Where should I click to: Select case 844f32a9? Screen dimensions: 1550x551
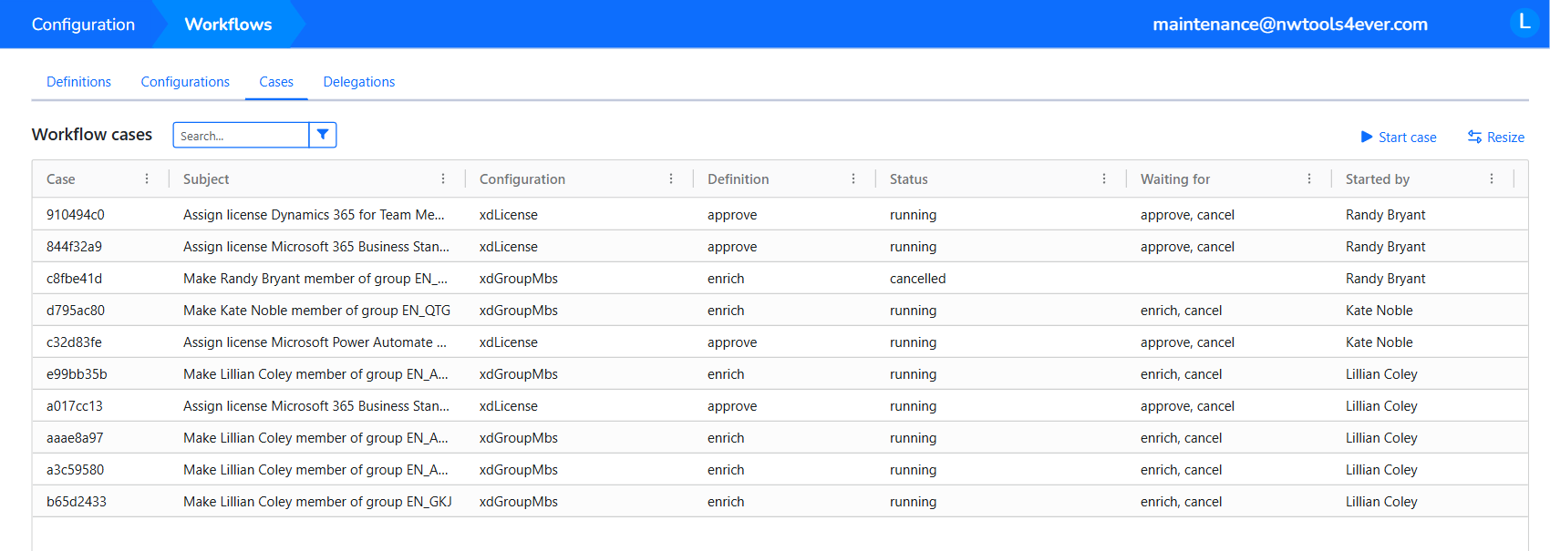coord(74,247)
